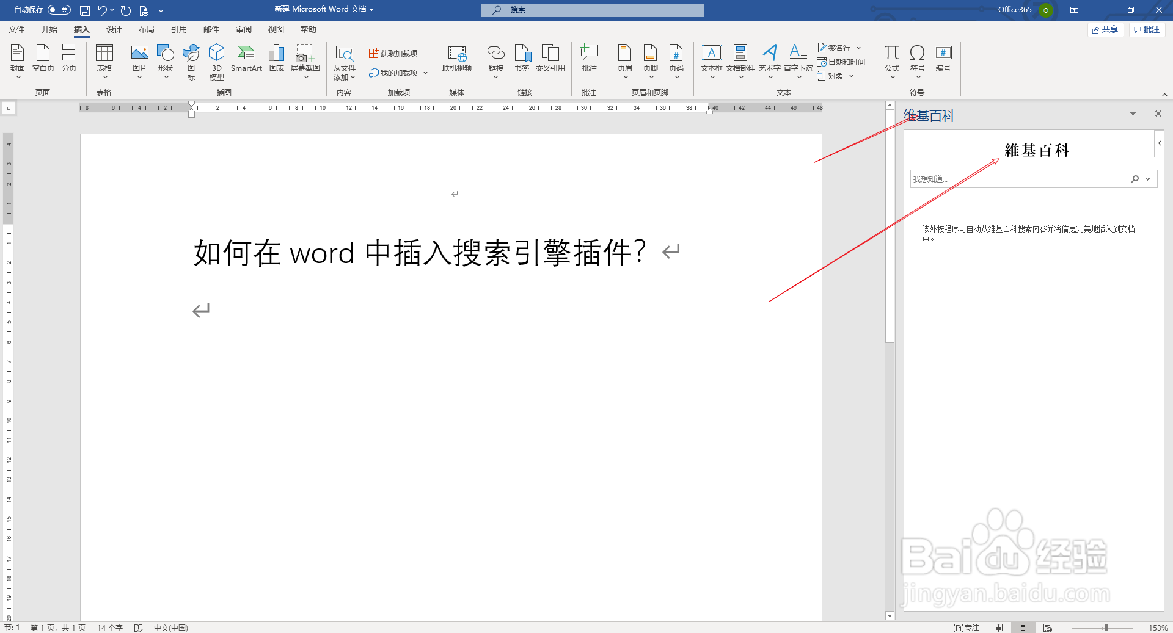Click the Share (共享) button
This screenshot has width=1173, height=633.
point(1105,30)
